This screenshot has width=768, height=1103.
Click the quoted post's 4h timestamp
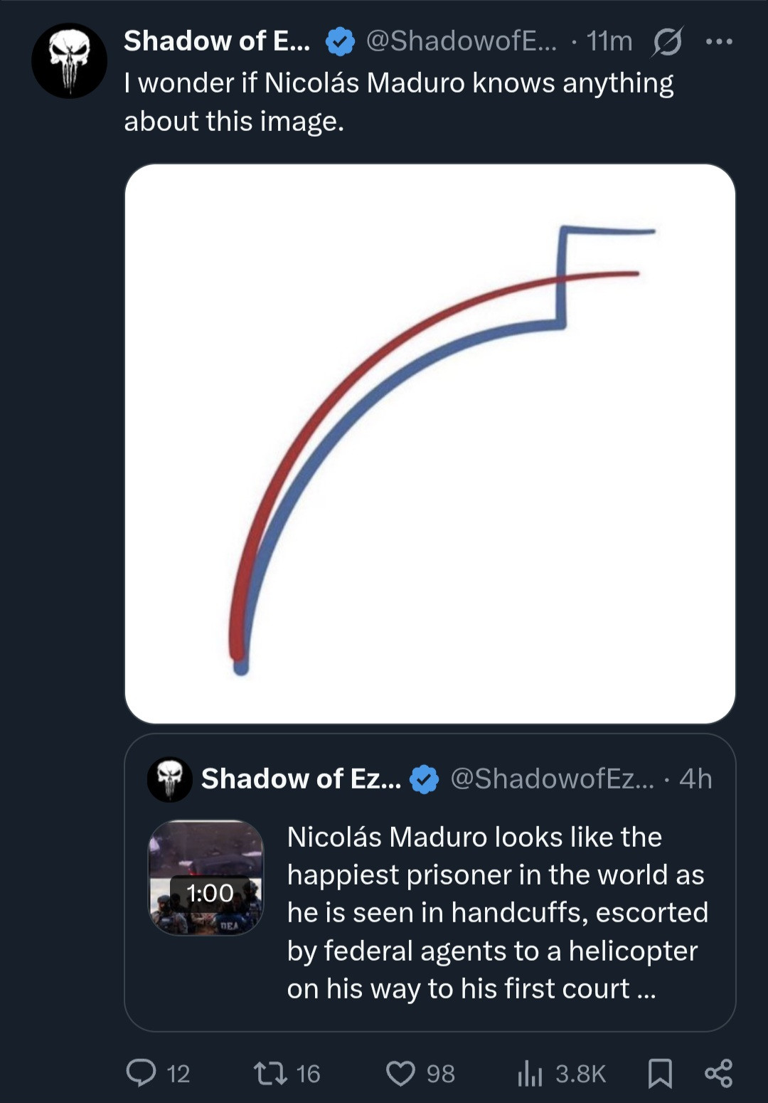coord(695,779)
